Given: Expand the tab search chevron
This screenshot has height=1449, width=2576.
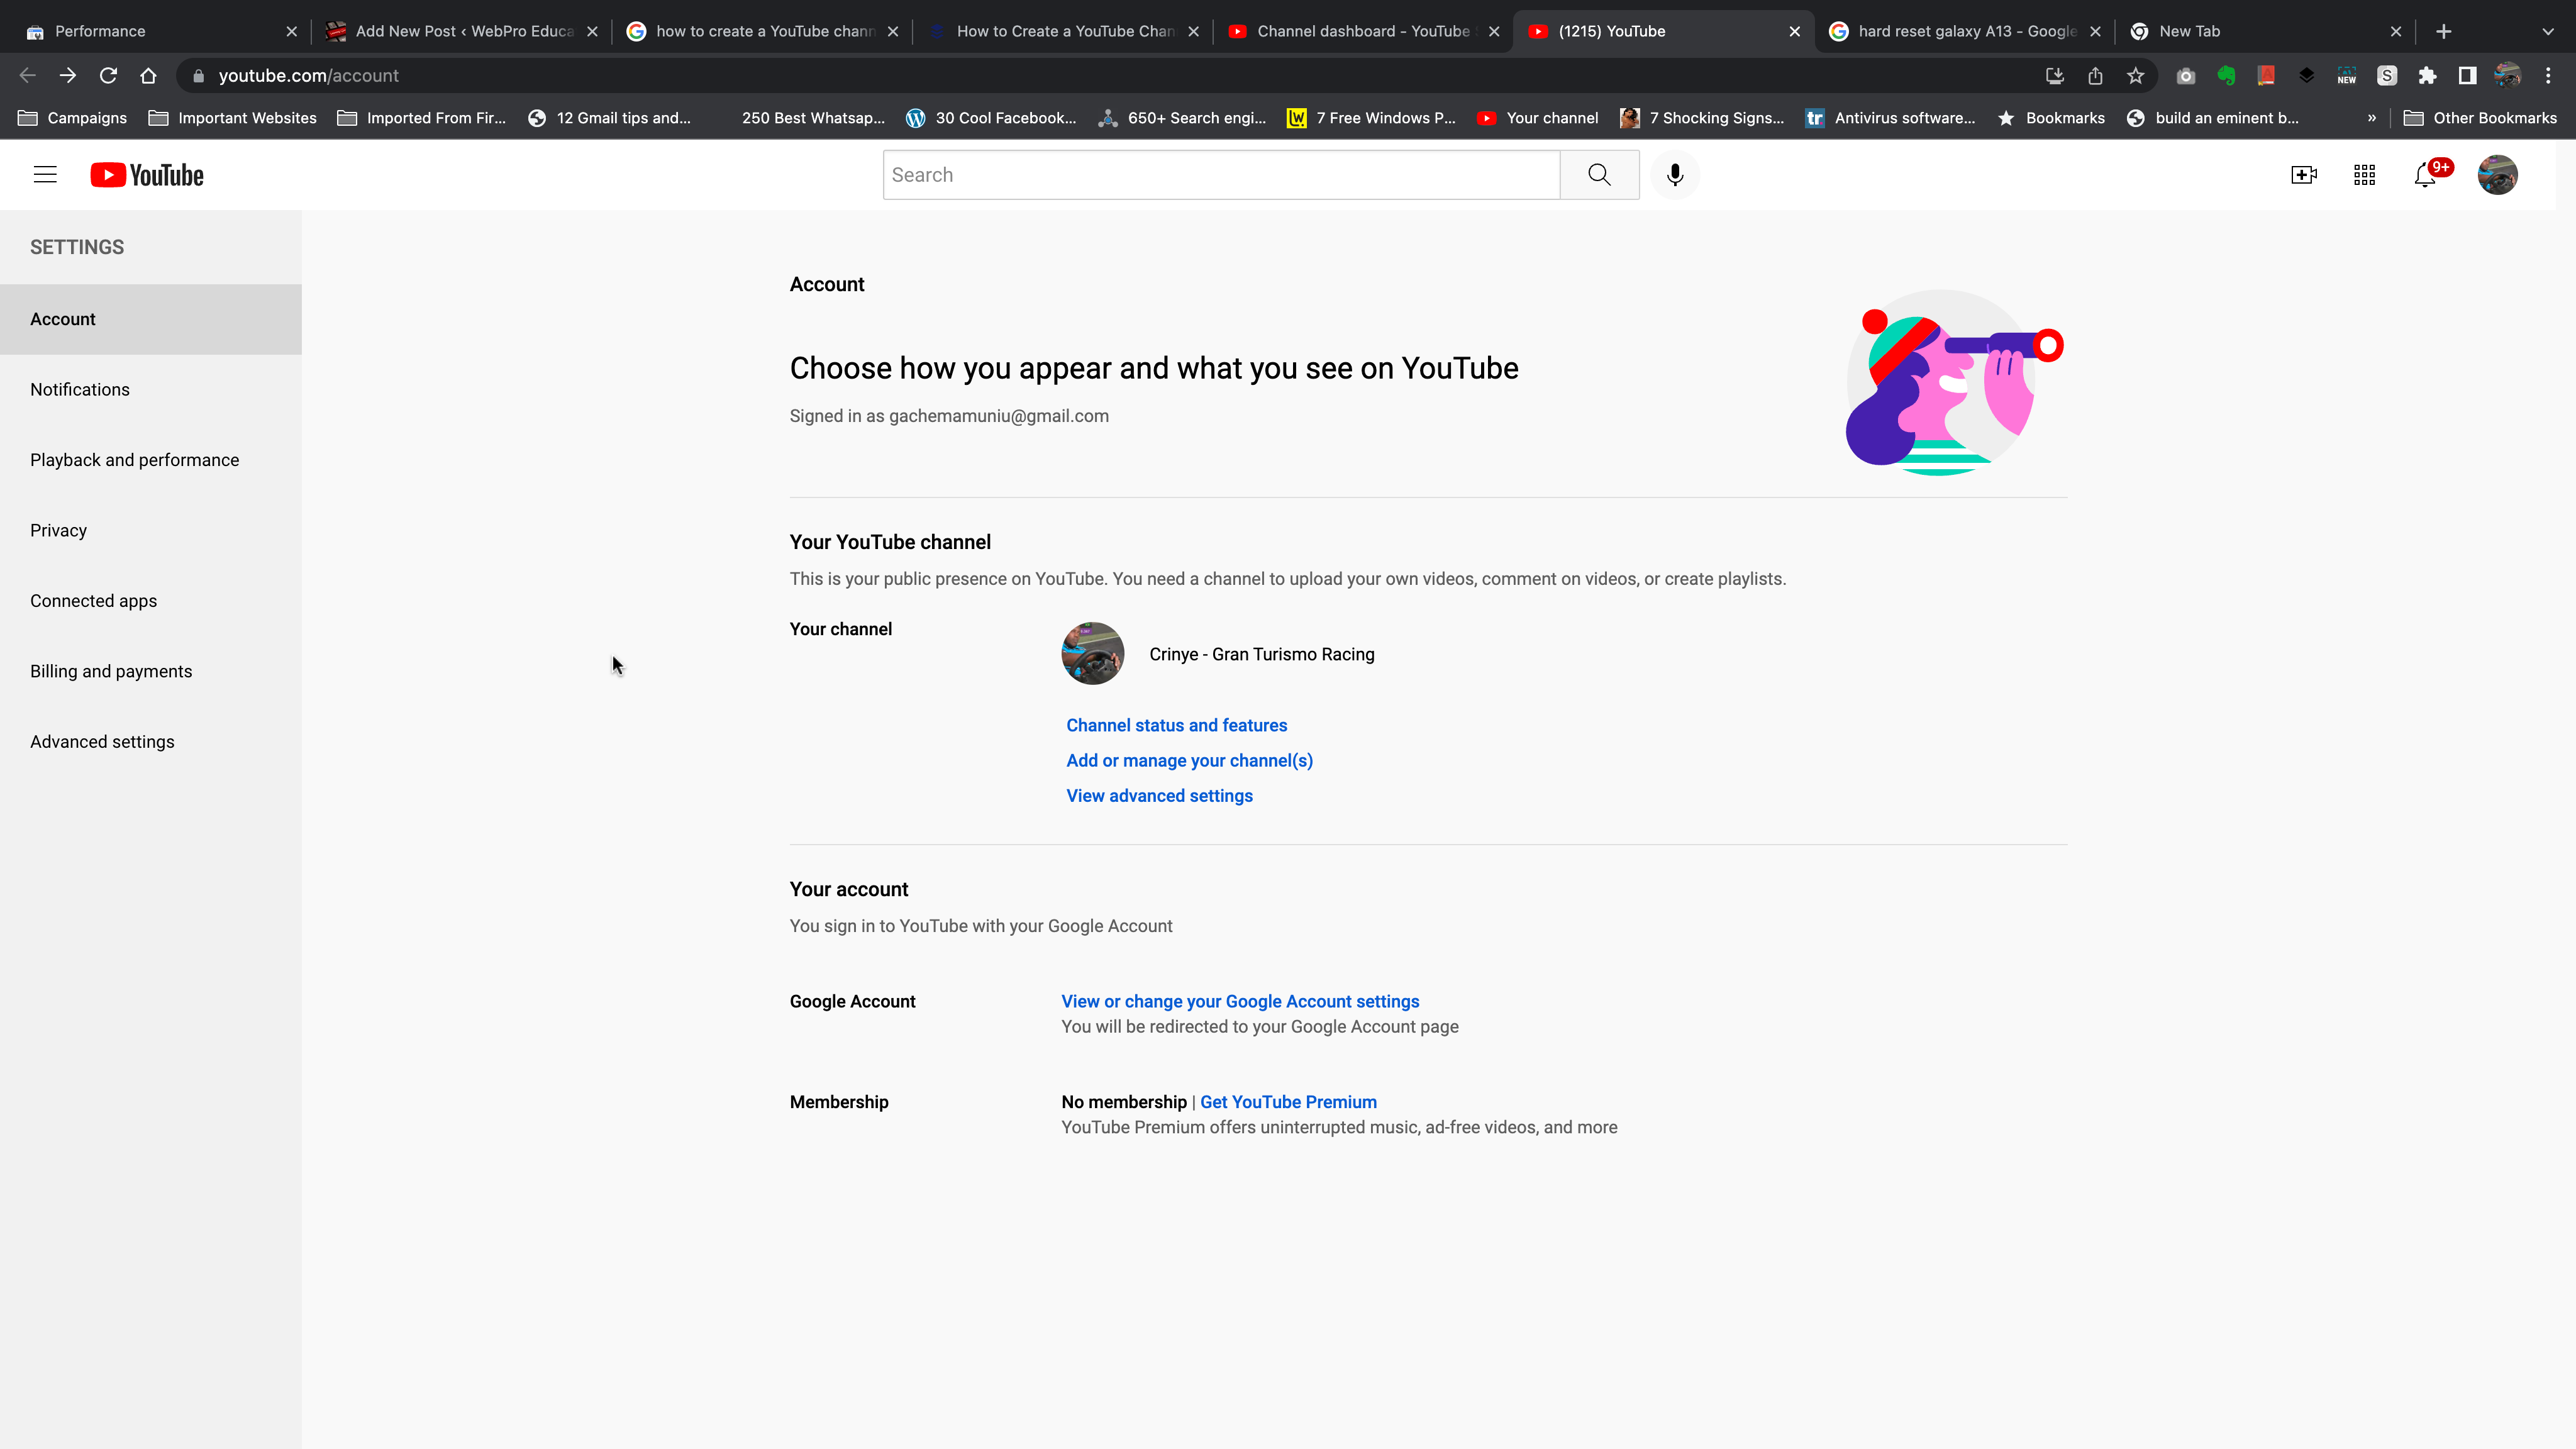Looking at the screenshot, I should tap(2547, 32).
